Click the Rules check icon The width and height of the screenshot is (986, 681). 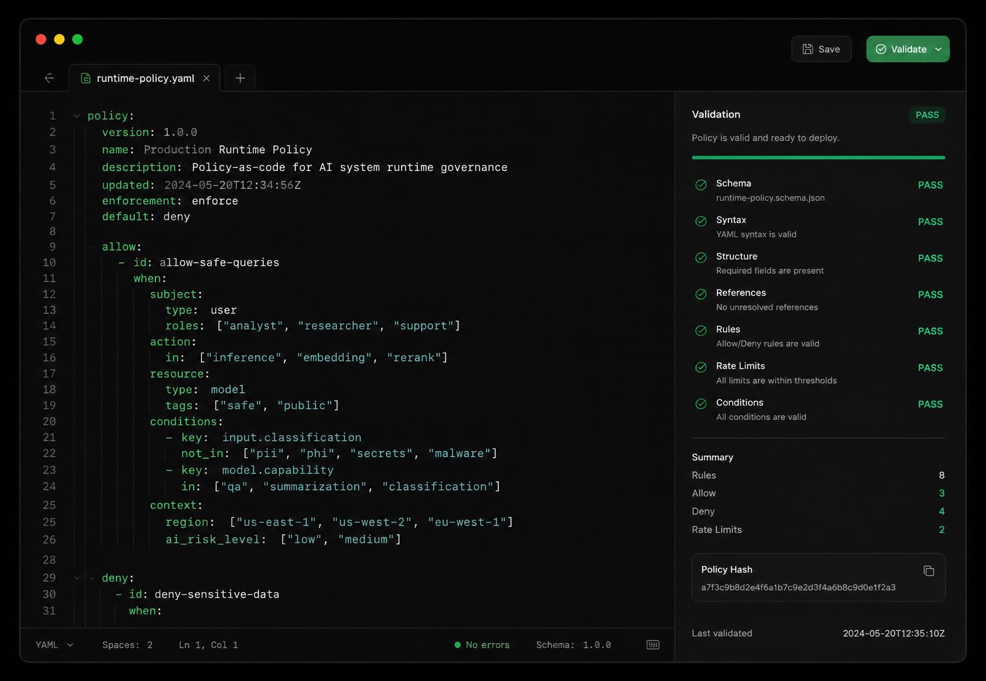701,331
